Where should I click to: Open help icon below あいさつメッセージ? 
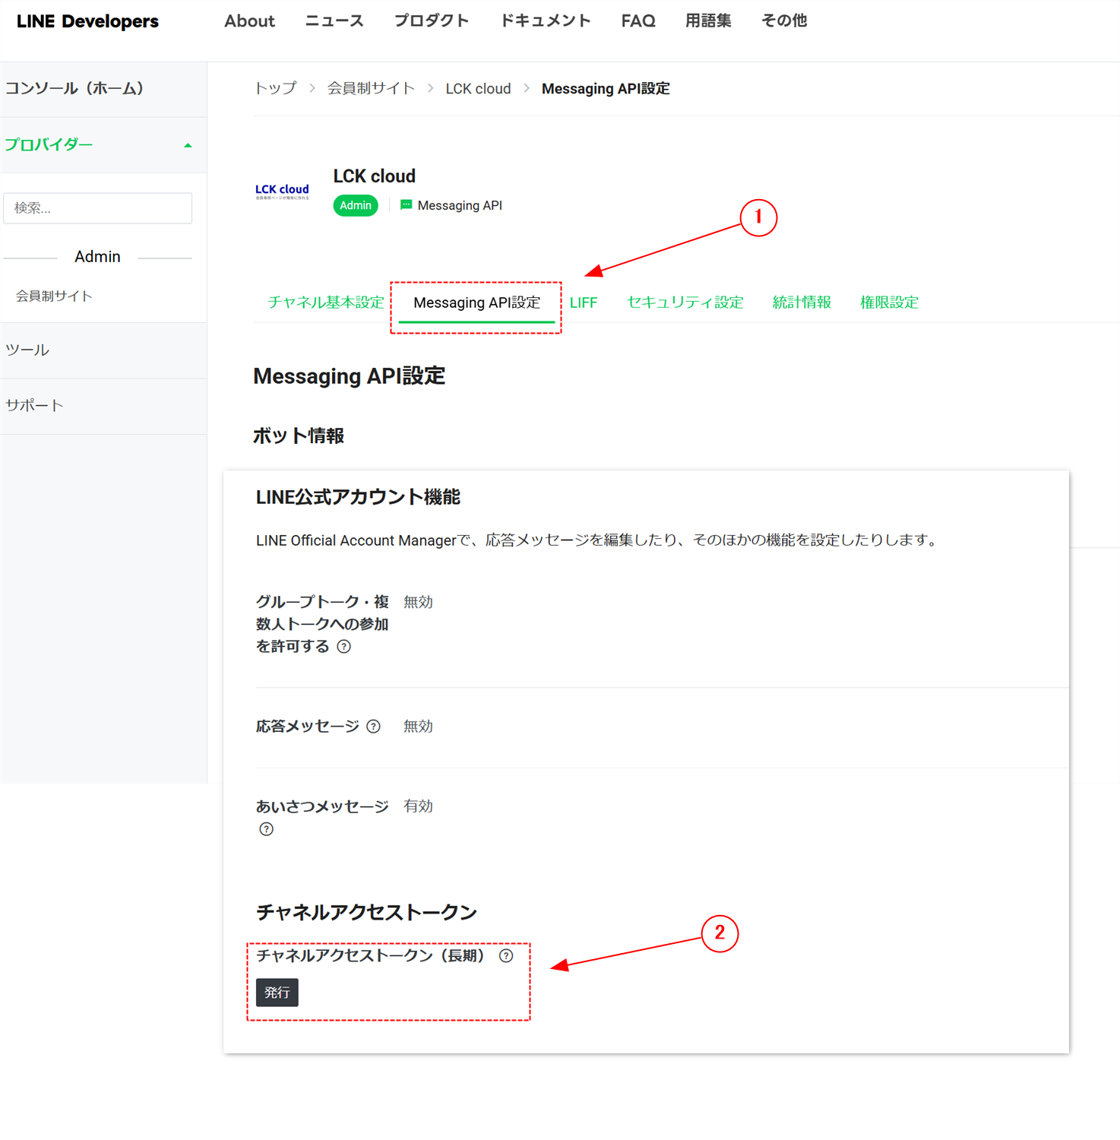[266, 829]
